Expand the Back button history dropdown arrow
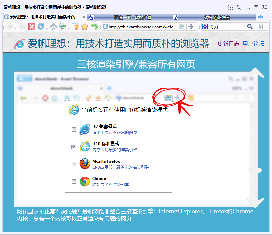Viewport: 272px width, 235px height. 15,29
